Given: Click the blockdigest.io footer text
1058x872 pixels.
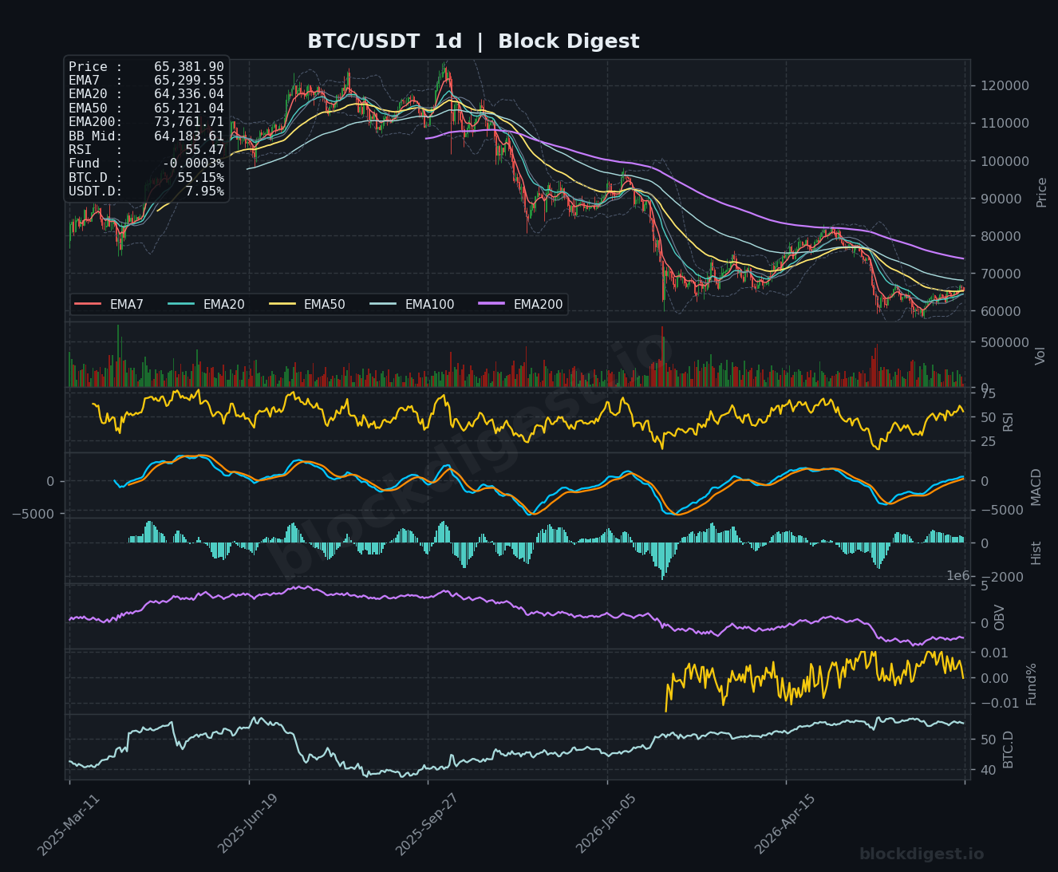Looking at the screenshot, I should click(922, 854).
